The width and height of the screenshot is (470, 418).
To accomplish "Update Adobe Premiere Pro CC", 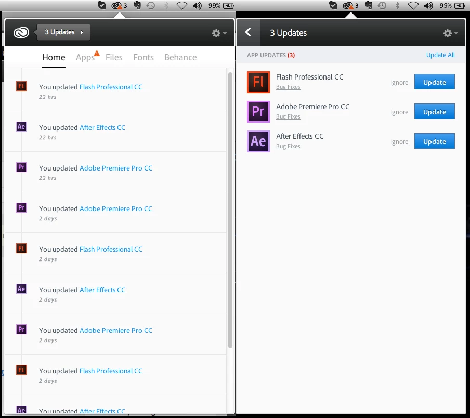I will [x=434, y=111].
